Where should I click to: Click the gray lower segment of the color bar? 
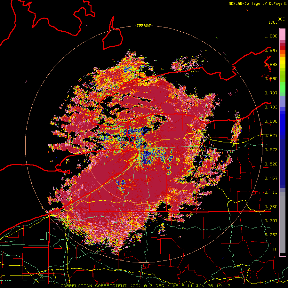[283, 222]
